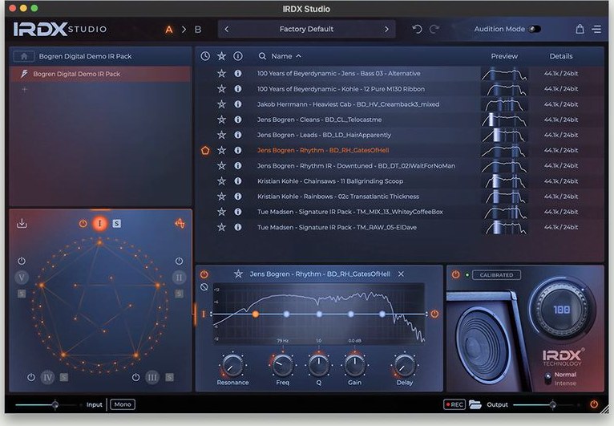Favorite Chainsaws 11 Ballgrinding Scoop

point(222,181)
